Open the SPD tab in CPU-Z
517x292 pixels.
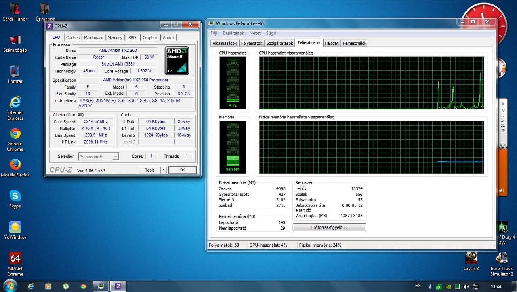pyautogui.click(x=132, y=38)
